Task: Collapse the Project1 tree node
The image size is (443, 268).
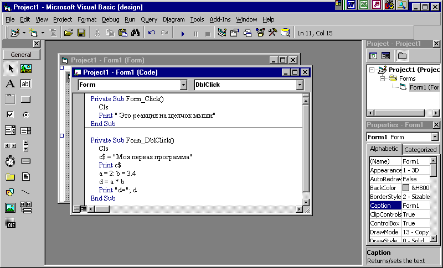Action: (372, 70)
